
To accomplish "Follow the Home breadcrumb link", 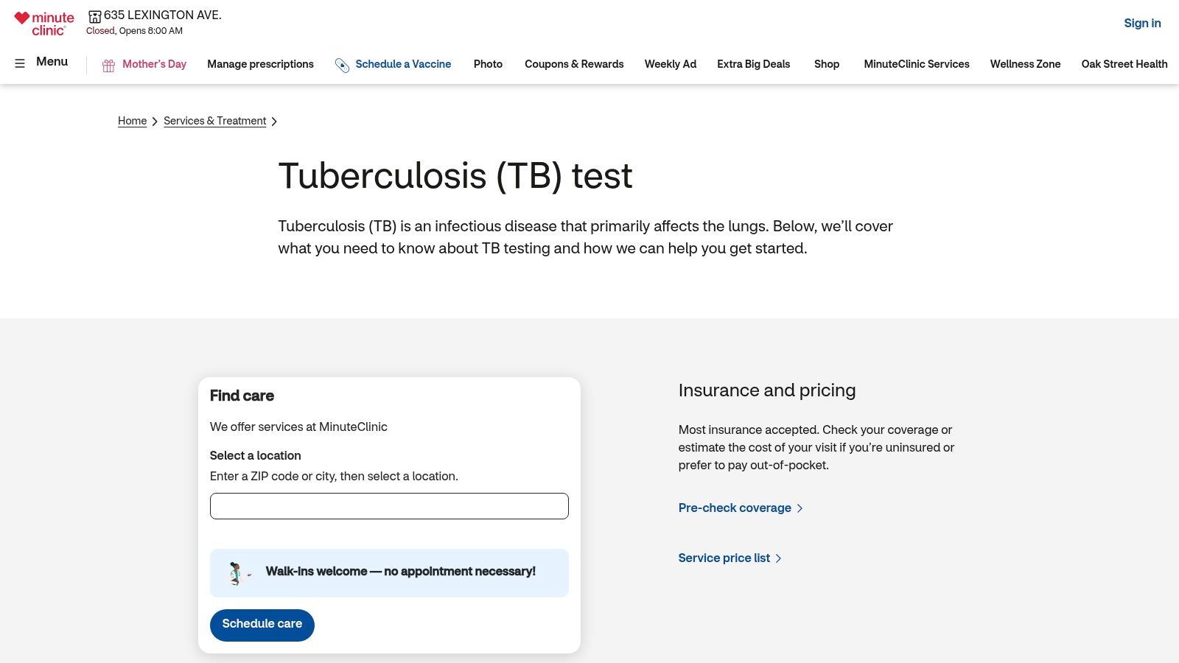I will click(132, 121).
